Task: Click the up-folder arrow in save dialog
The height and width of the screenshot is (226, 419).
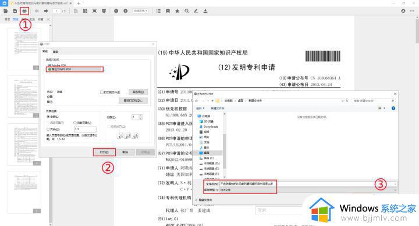Action: coord(213,101)
